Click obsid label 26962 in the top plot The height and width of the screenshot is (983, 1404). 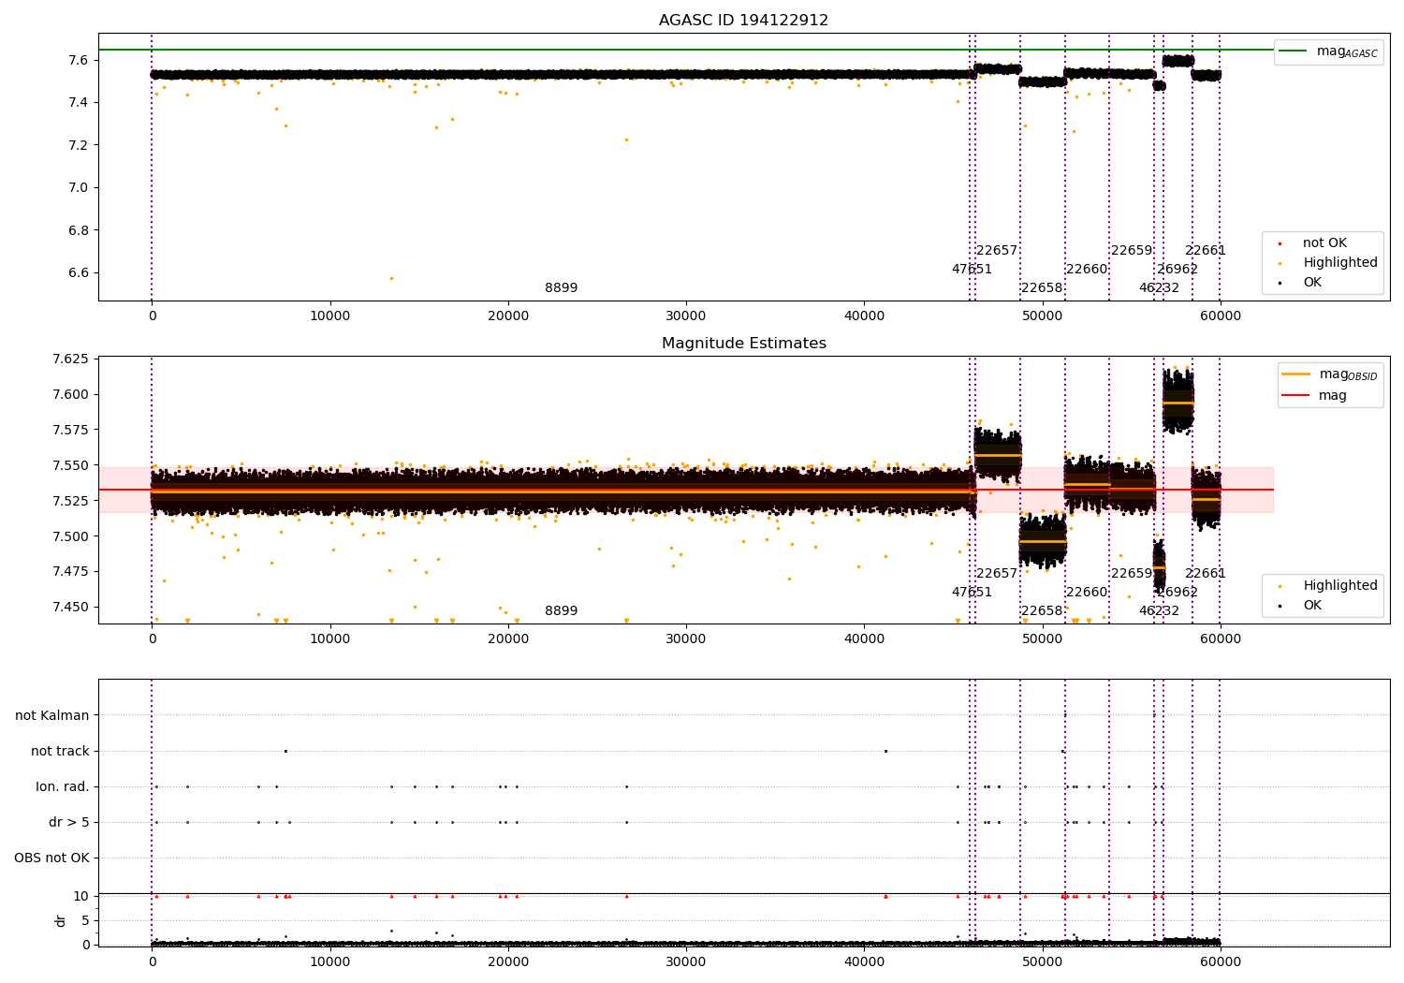click(1177, 270)
